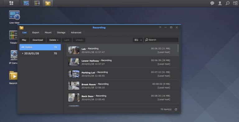Open the notifications chat bubble icon
Image resolution: width=239 pixels, height=122 pixels.
click(212, 3)
